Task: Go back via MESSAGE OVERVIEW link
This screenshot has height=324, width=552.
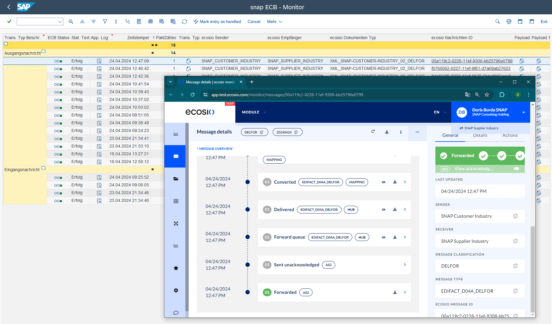Action: (215, 149)
